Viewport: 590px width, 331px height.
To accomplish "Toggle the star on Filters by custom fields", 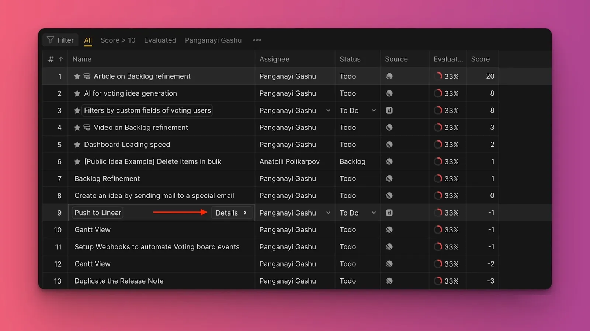I will tap(77, 110).
